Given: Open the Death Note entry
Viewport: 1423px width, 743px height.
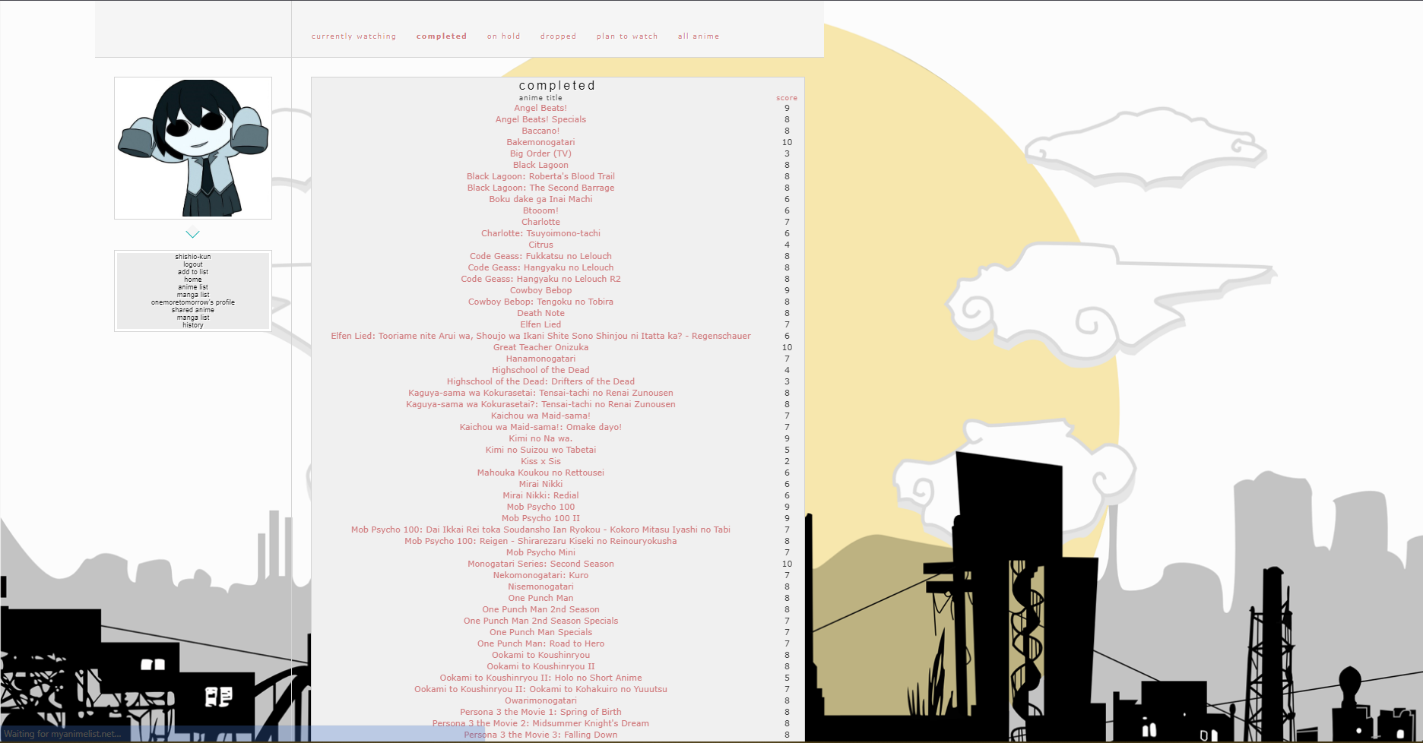Looking at the screenshot, I should click(540, 313).
